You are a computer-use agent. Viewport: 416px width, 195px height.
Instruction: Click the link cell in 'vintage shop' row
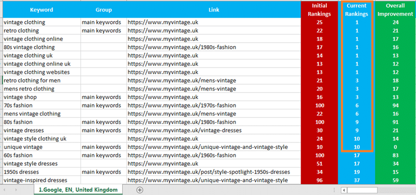pos(214,97)
